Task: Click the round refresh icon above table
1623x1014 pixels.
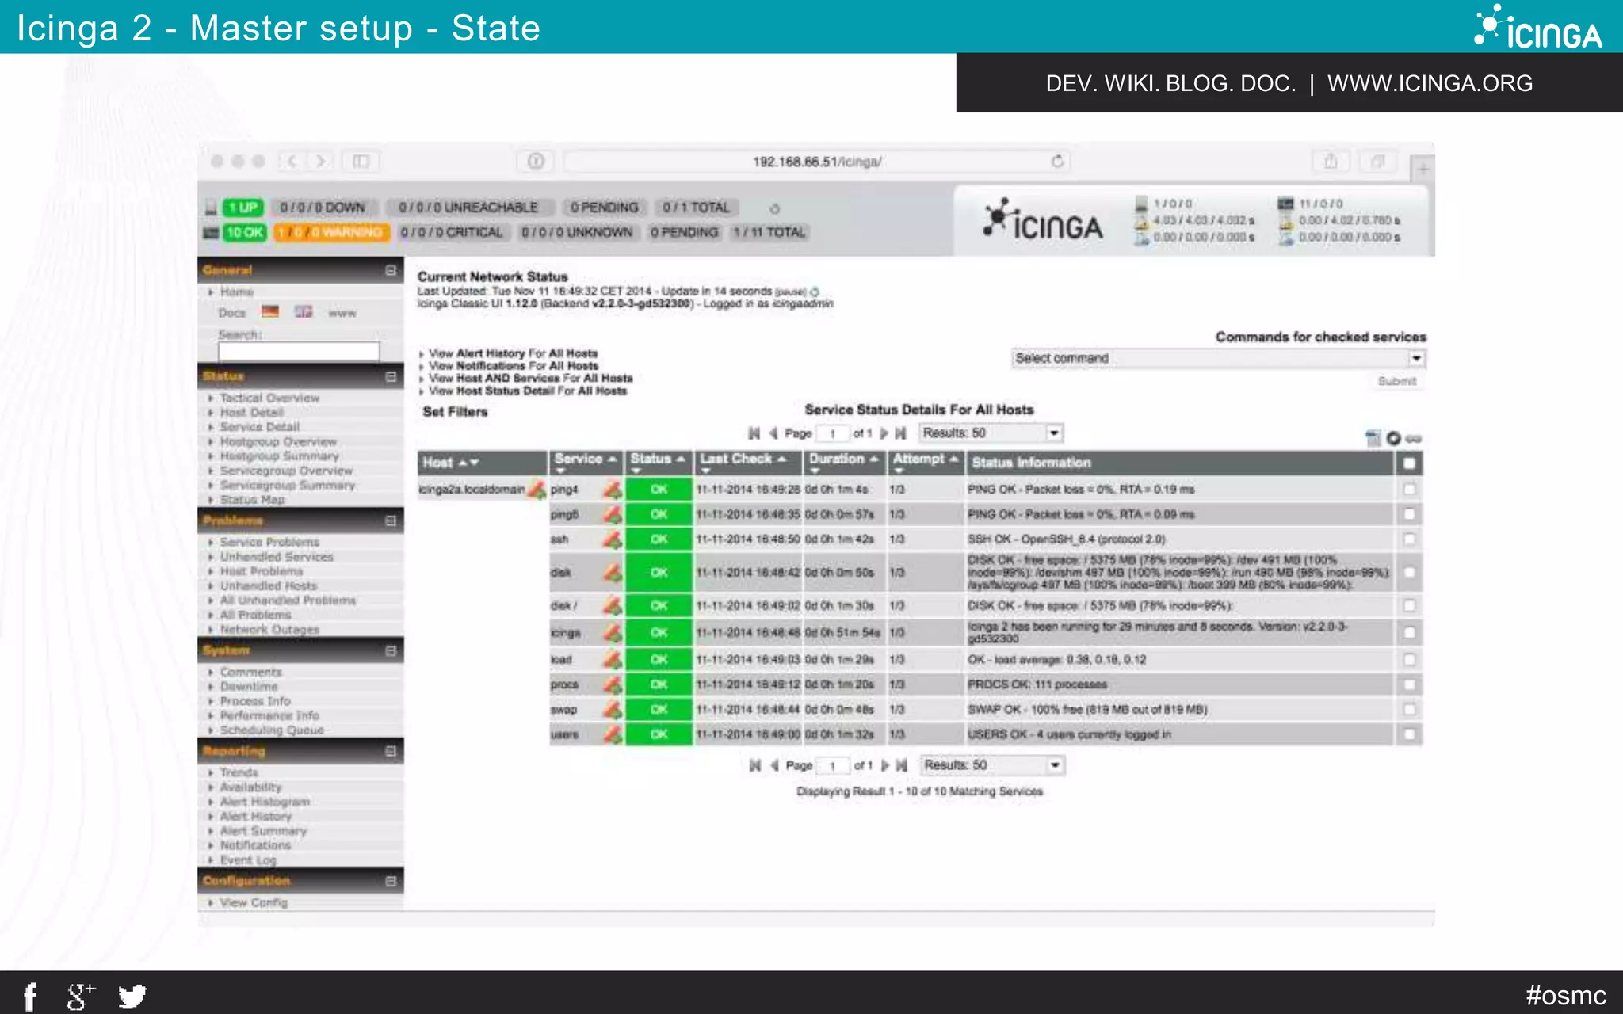Action: pos(1393,438)
